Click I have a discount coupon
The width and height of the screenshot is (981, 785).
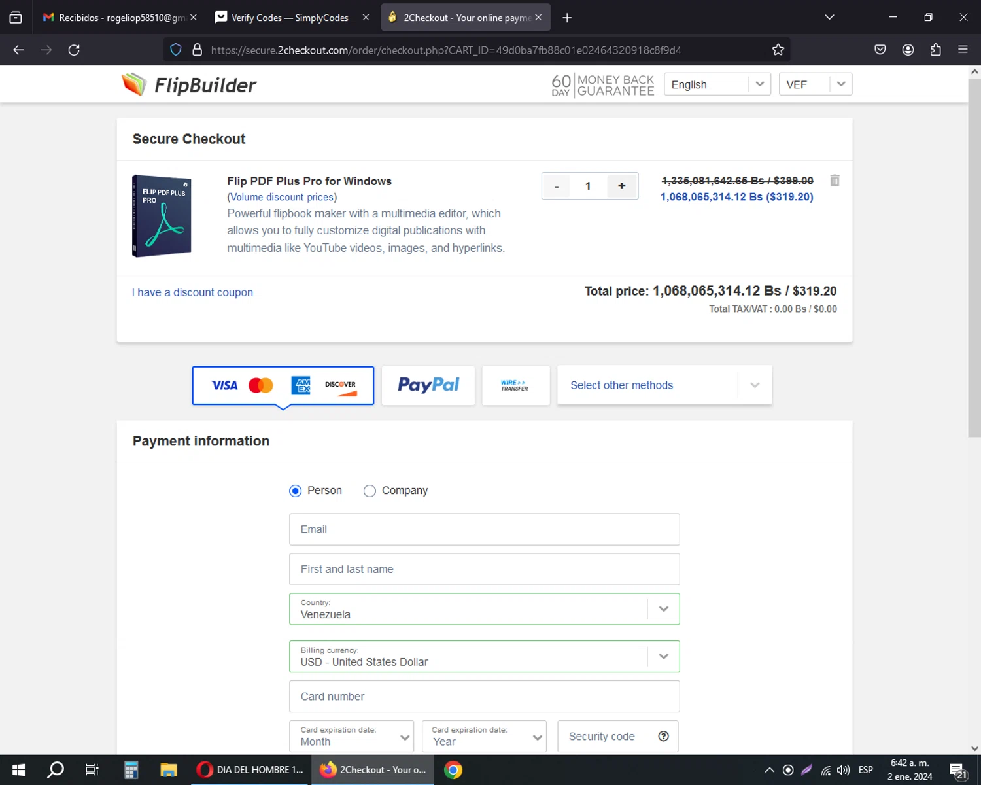(x=192, y=292)
